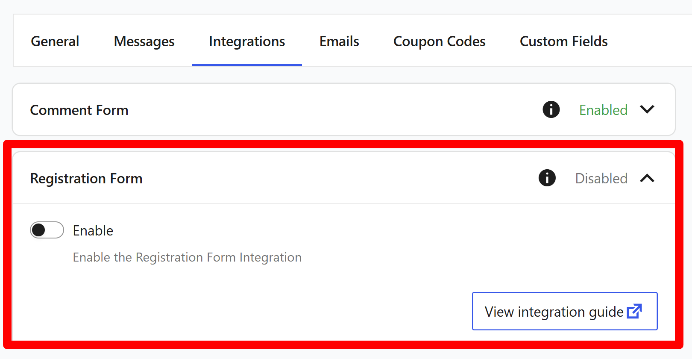Click the external-link icon inside integration guide button
The width and height of the screenshot is (692, 359).
coord(635,312)
